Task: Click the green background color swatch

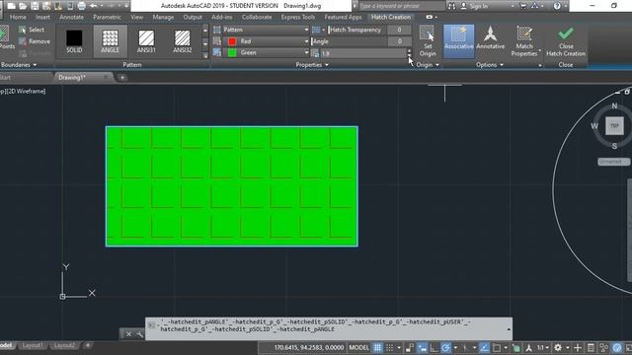Action: pyautogui.click(x=232, y=52)
